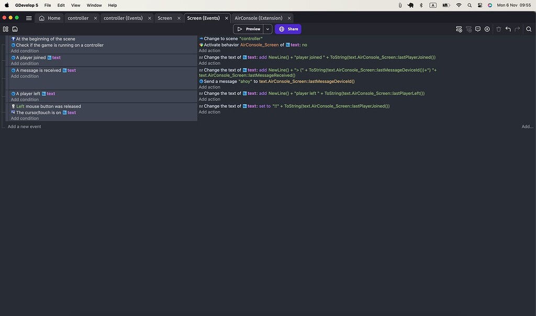The height and width of the screenshot is (316, 536).
Task: Open macOS Spotlight search icon
Action: (470, 5)
